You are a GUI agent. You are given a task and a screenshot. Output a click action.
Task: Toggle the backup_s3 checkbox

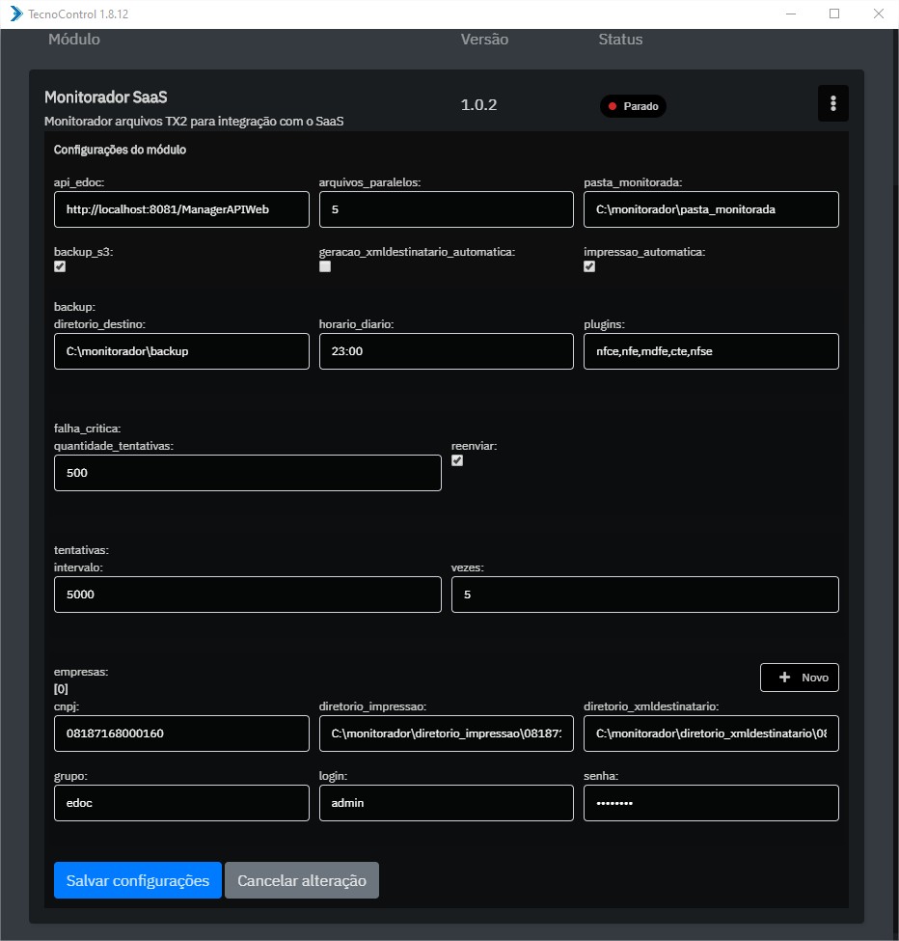(x=60, y=266)
